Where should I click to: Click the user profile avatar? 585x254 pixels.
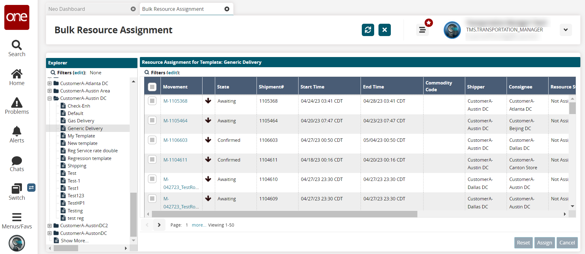click(452, 30)
